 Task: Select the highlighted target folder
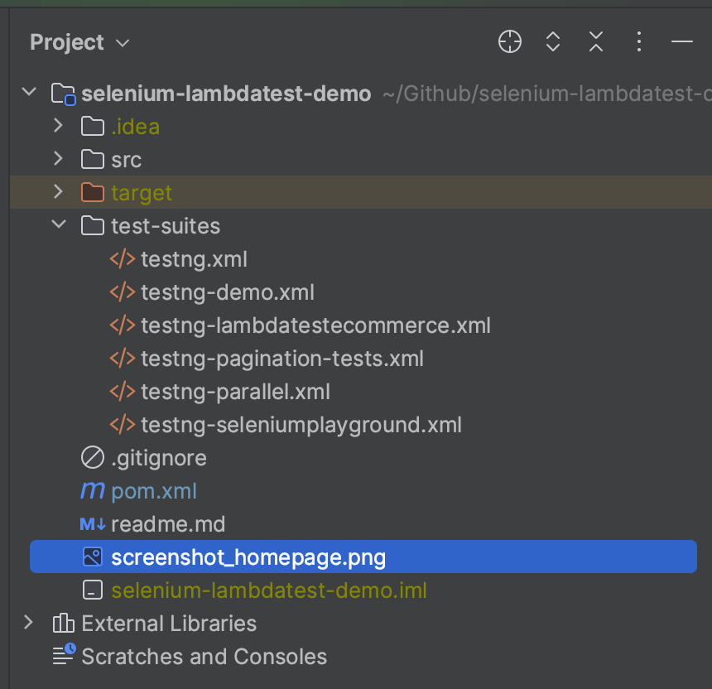[141, 192]
